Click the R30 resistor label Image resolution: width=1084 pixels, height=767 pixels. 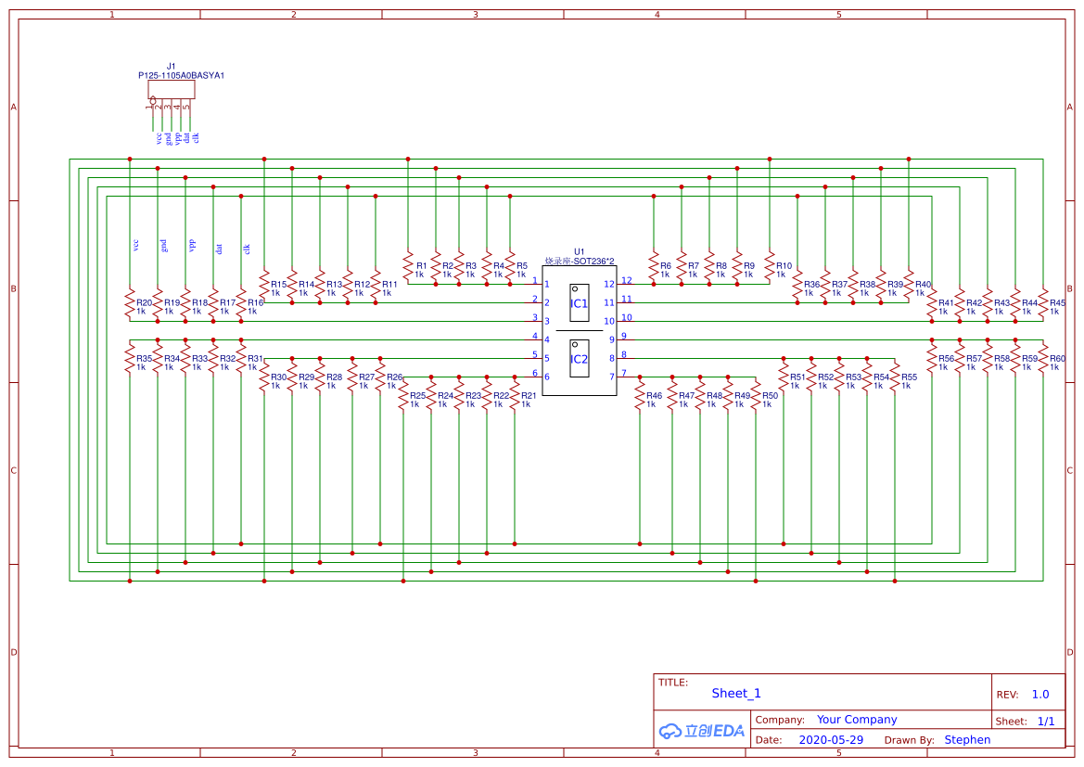278,377
